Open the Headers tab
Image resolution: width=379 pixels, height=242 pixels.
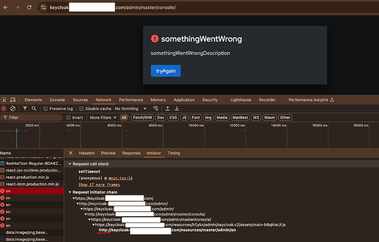(x=87, y=153)
